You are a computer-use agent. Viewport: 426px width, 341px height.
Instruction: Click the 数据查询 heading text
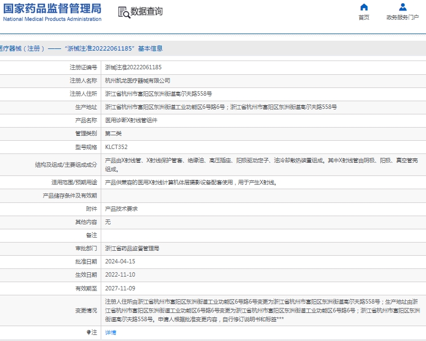(x=147, y=12)
